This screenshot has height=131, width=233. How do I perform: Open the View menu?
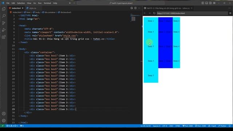[29, 3]
